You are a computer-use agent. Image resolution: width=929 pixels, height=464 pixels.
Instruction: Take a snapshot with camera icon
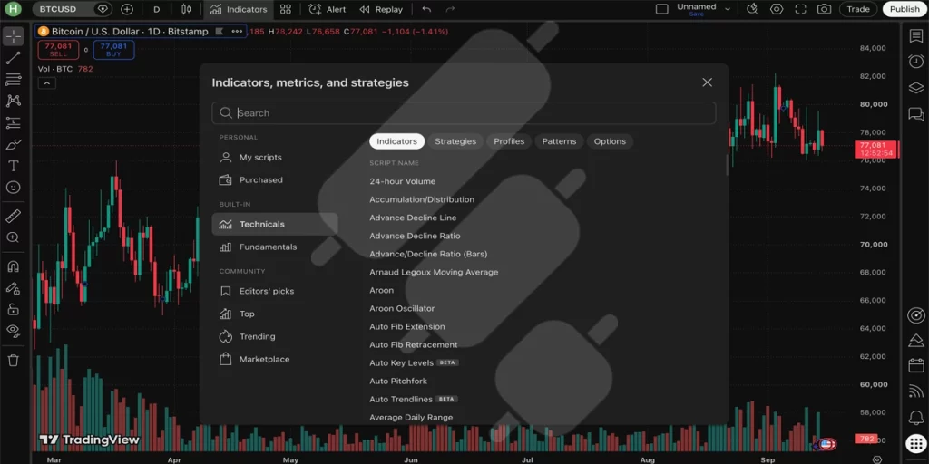point(824,9)
